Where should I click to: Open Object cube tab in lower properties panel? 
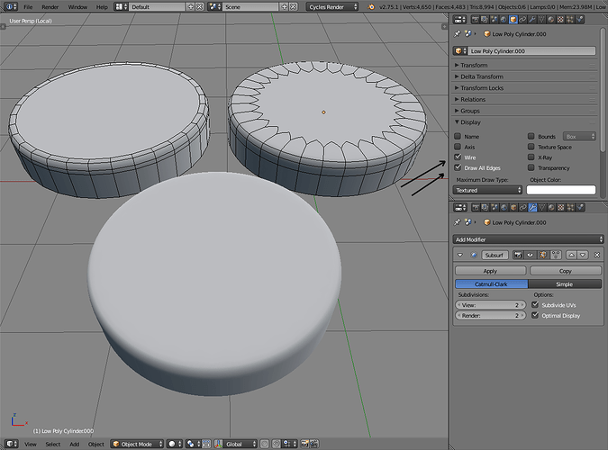pos(513,208)
